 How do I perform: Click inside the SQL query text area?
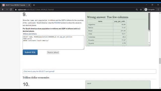53,42
